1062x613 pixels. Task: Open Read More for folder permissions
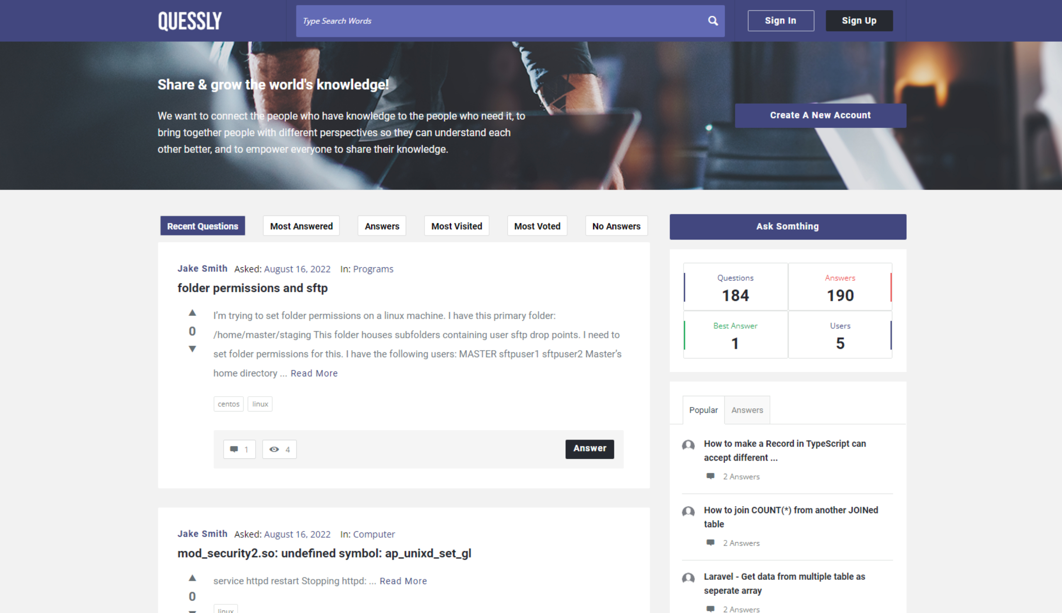point(314,373)
